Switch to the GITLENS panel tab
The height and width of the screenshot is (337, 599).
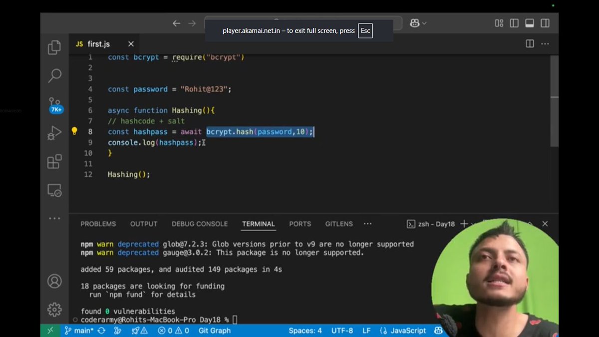339,224
